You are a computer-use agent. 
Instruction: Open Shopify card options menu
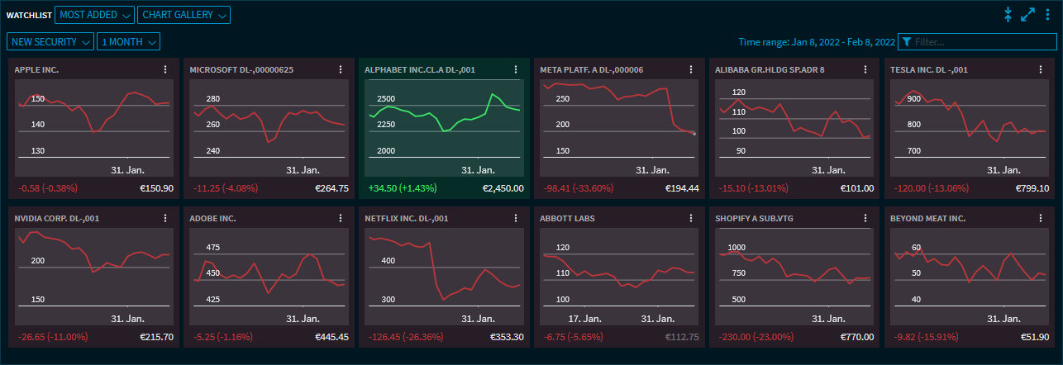[x=866, y=219]
